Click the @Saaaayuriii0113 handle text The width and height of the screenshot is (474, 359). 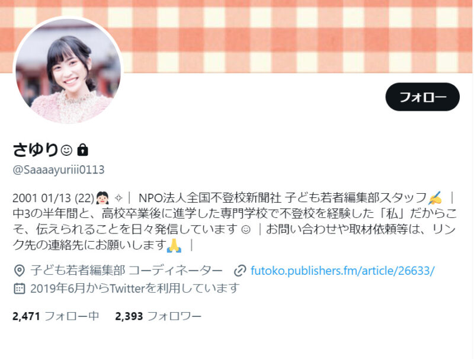(x=59, y=169)
